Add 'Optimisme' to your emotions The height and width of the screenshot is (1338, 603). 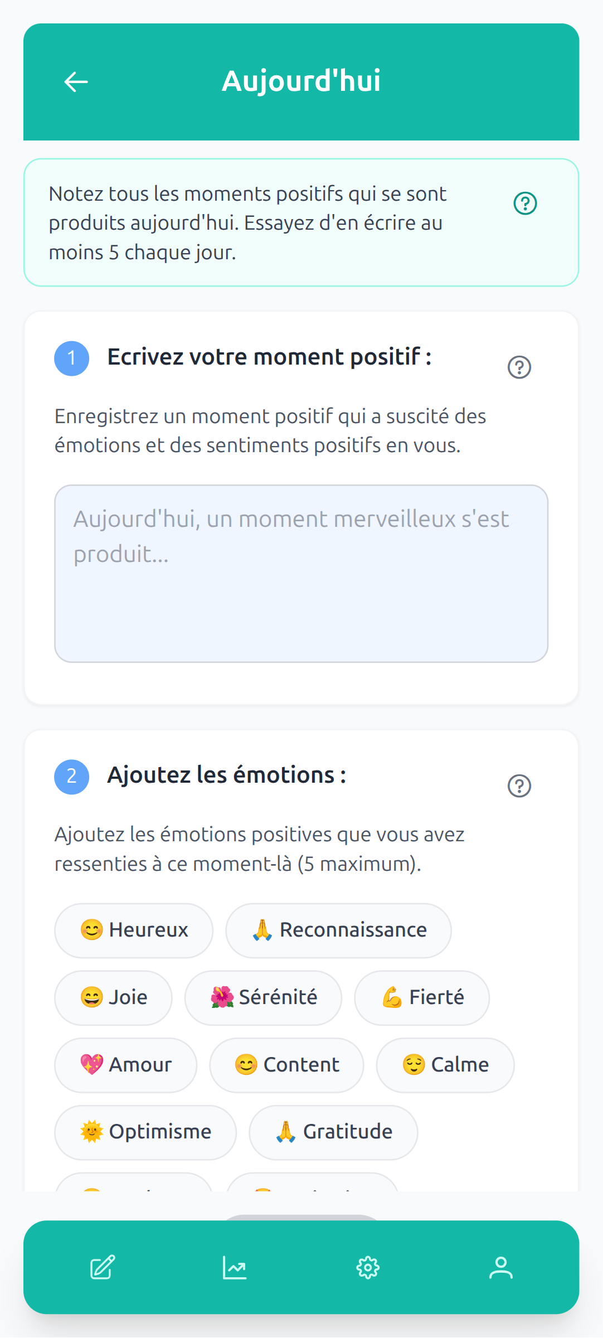pos(144,1131)
